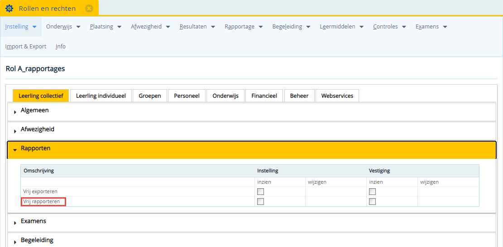Viewport: 503px width, 247px height.
Task: Expand the Afwezigheid accordion section
Action: click(x=252, y=131)
